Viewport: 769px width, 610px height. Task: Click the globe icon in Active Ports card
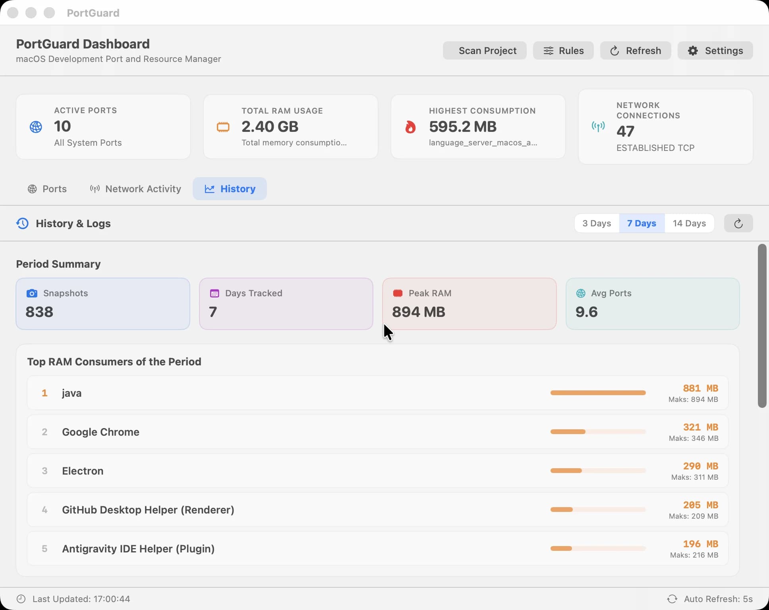36,127
